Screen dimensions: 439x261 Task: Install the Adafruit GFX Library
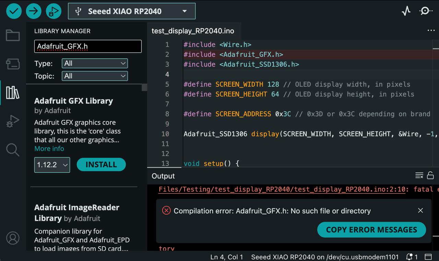(101, 165)
